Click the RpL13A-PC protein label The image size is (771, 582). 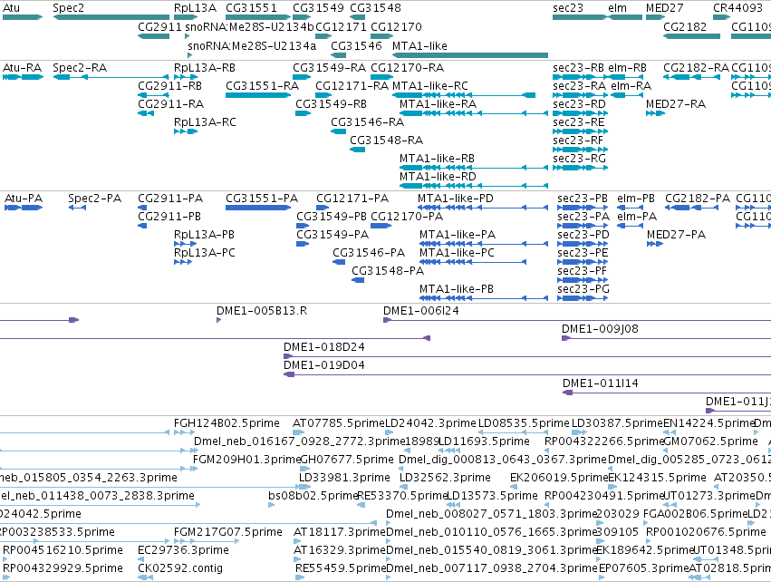(205, 253)
